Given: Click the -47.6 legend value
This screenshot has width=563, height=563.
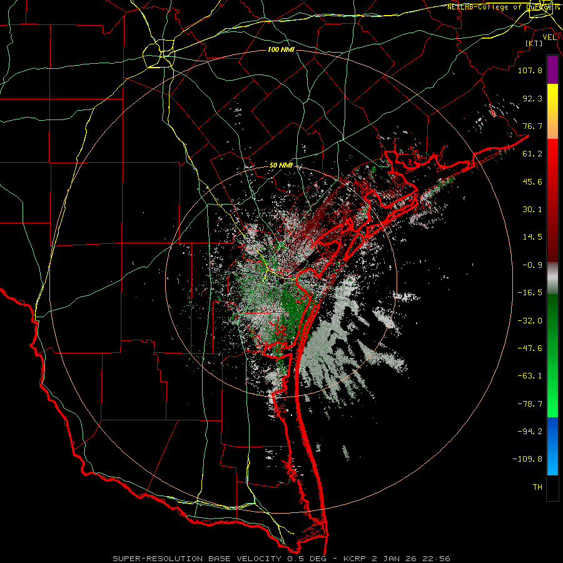Looking at the screenshot, I should [x=530, y=348].
